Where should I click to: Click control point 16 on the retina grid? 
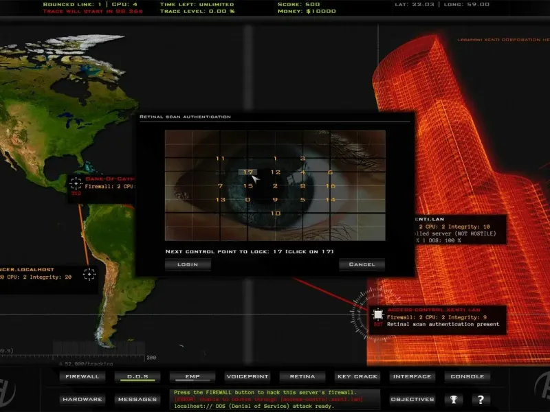(331, 185)
